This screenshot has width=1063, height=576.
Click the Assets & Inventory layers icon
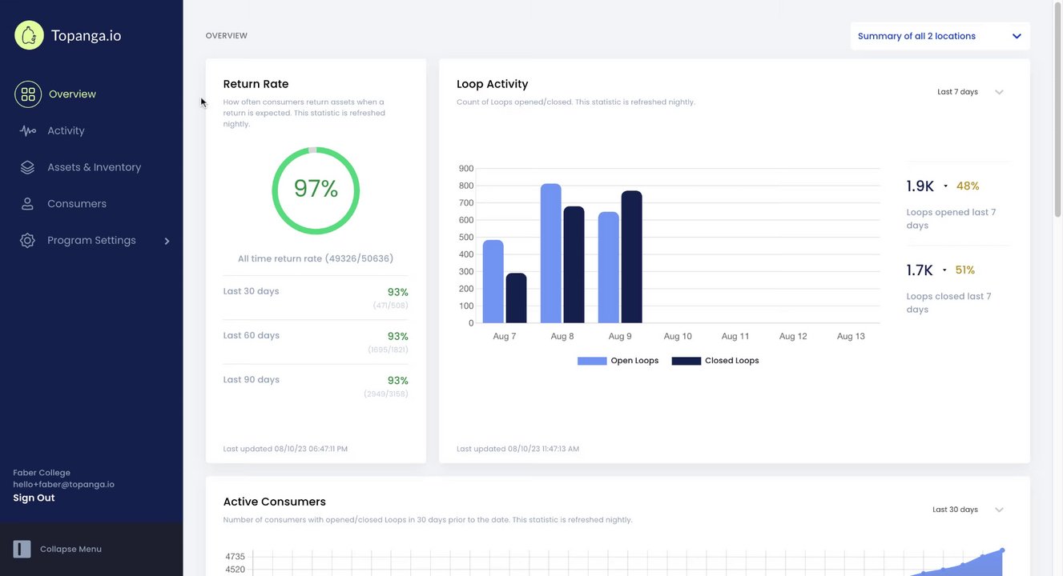[x=27, y=167]
